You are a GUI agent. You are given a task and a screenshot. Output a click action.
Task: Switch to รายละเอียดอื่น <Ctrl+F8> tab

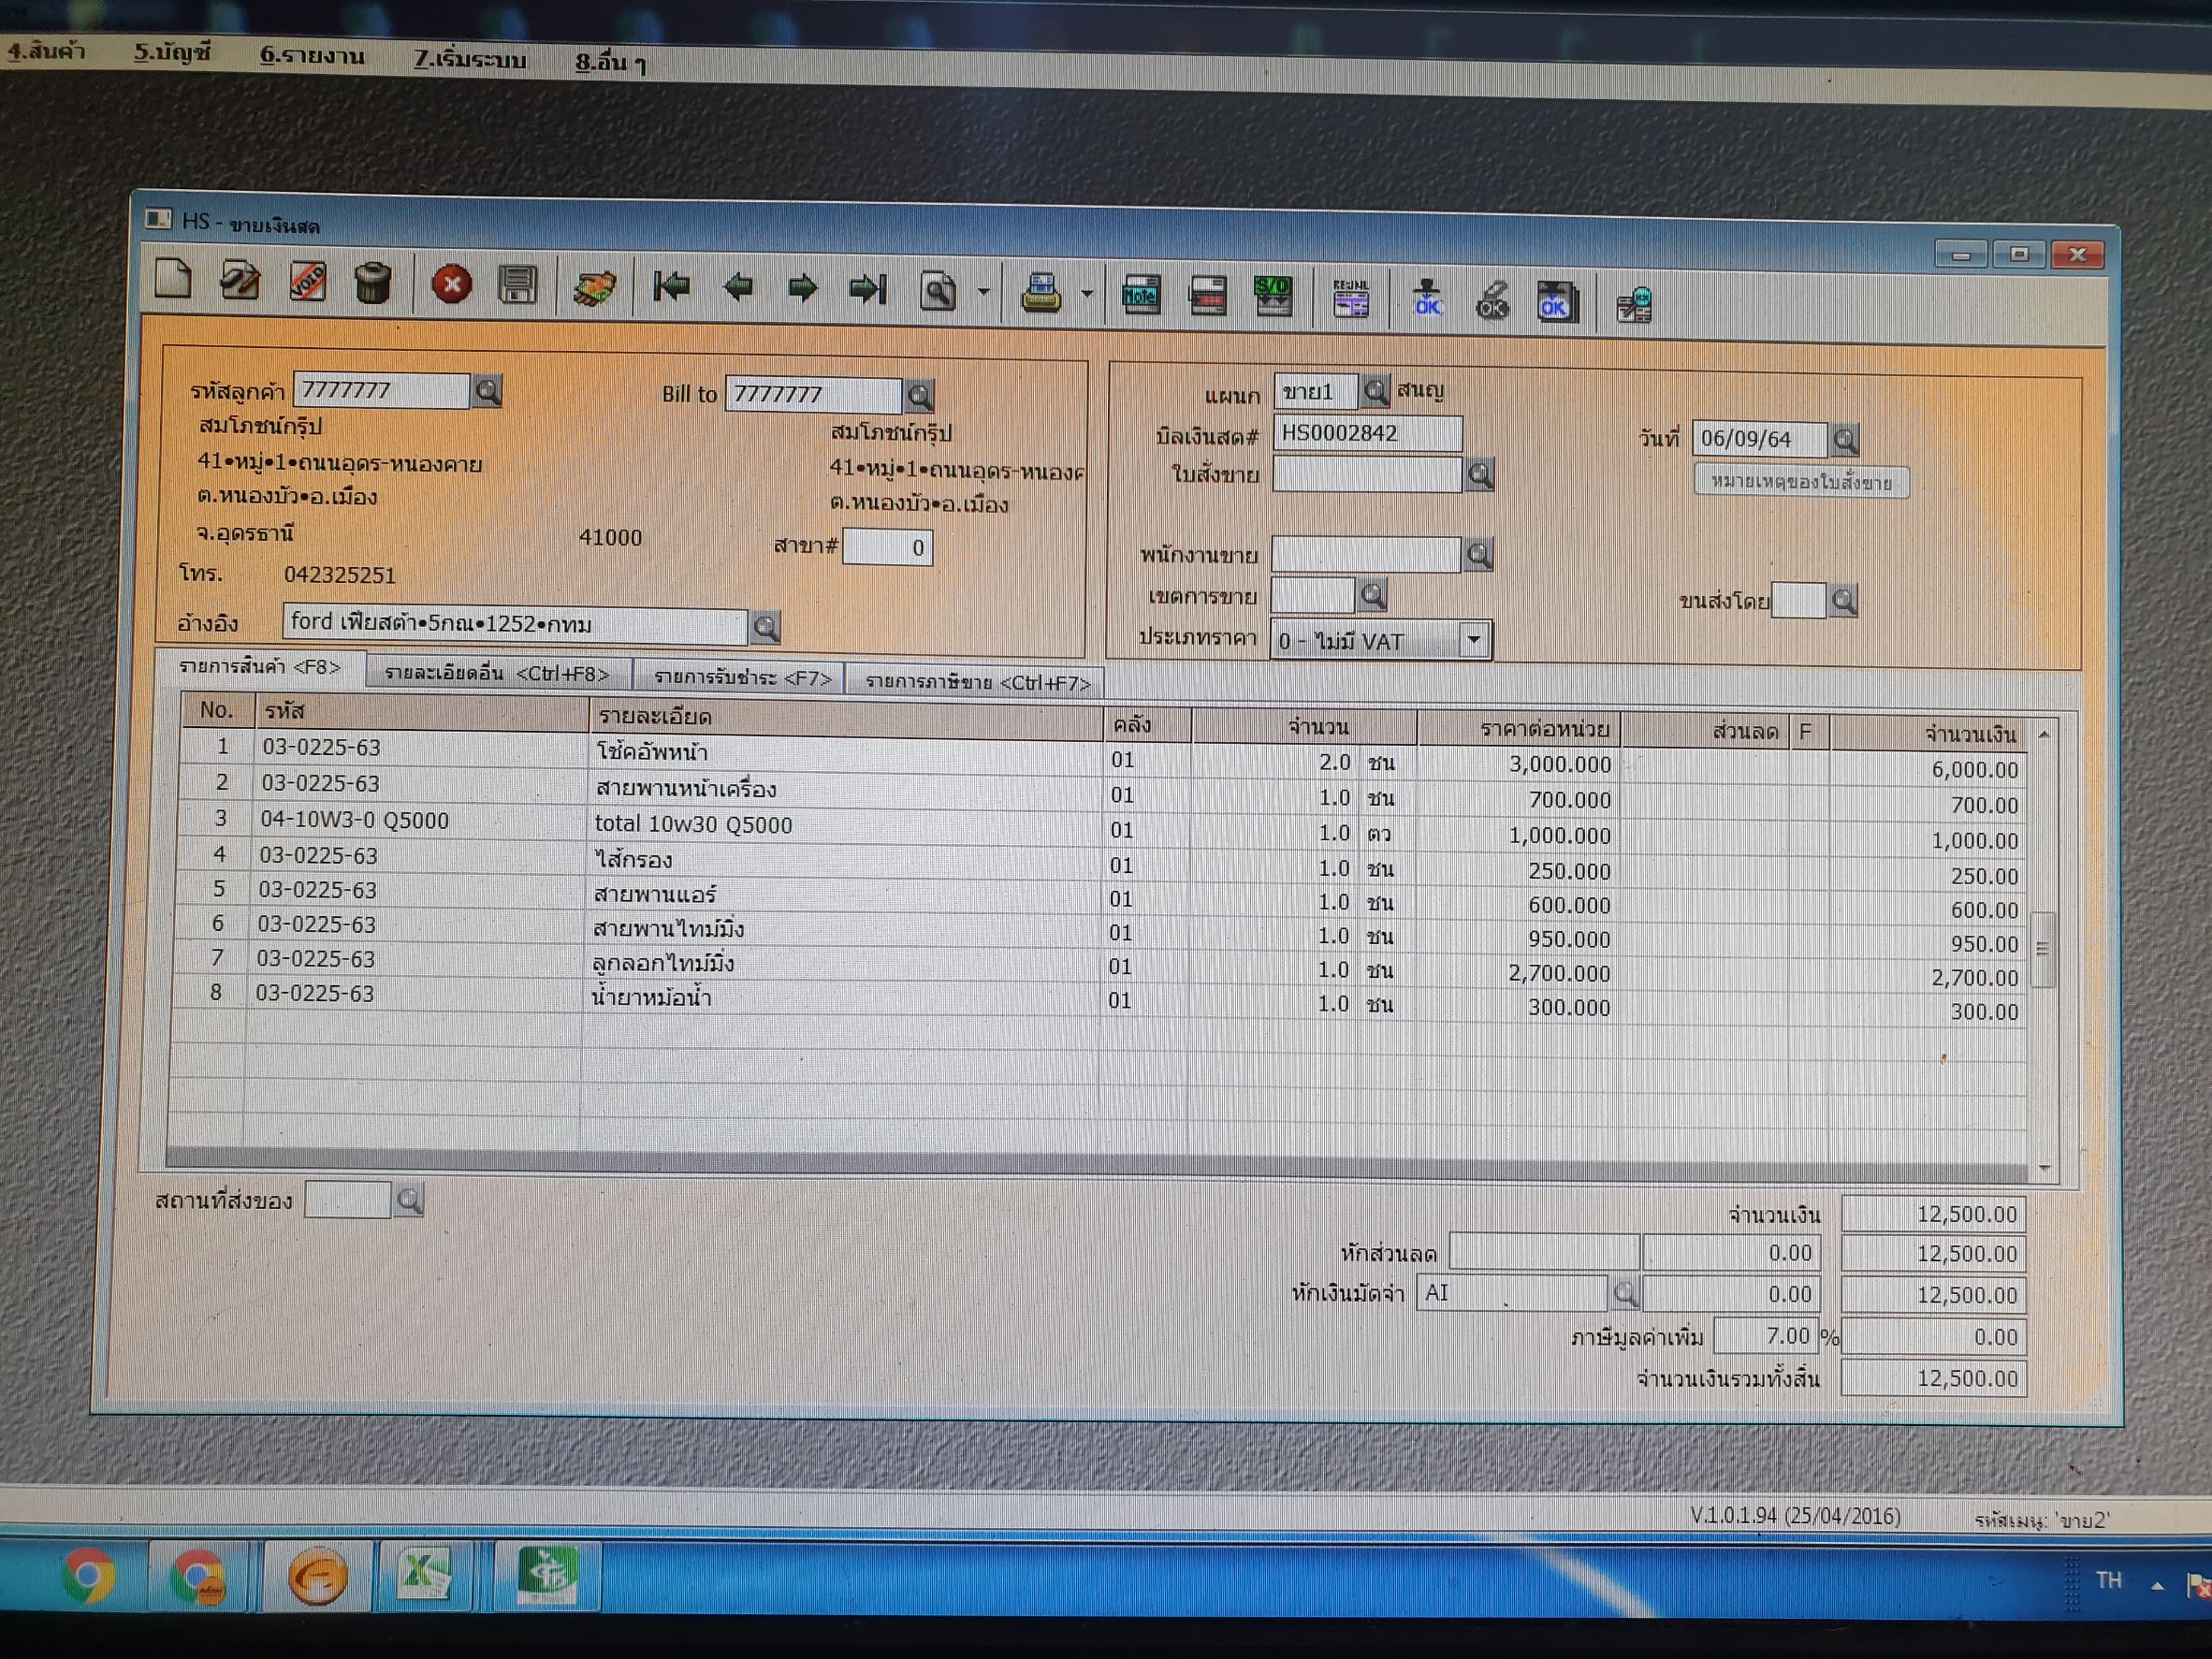tap(497, 674)
